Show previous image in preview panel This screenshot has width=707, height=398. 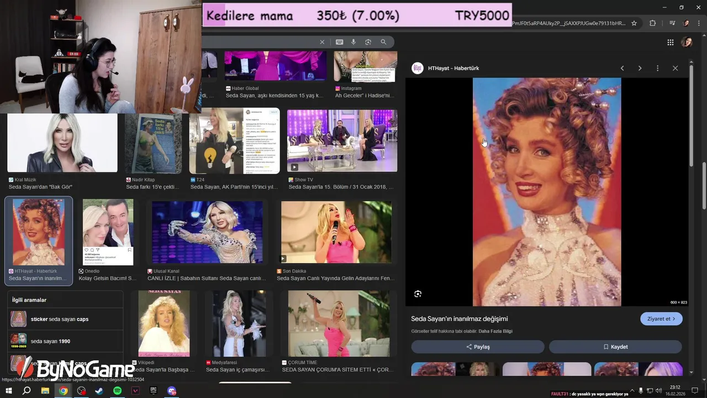[622, 68]
